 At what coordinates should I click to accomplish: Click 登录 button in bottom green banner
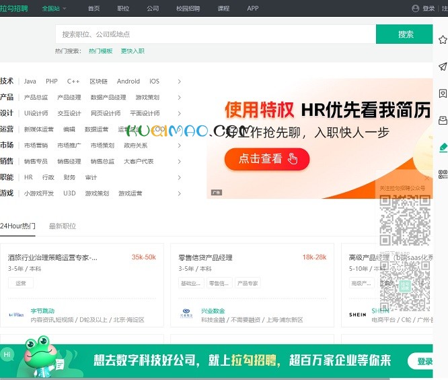(x=420, y=361)
